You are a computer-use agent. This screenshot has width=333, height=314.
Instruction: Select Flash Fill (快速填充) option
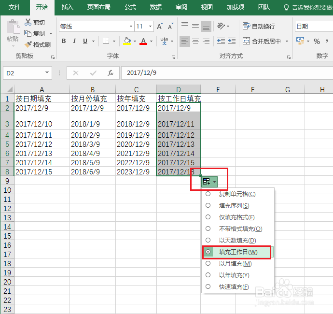237,287
